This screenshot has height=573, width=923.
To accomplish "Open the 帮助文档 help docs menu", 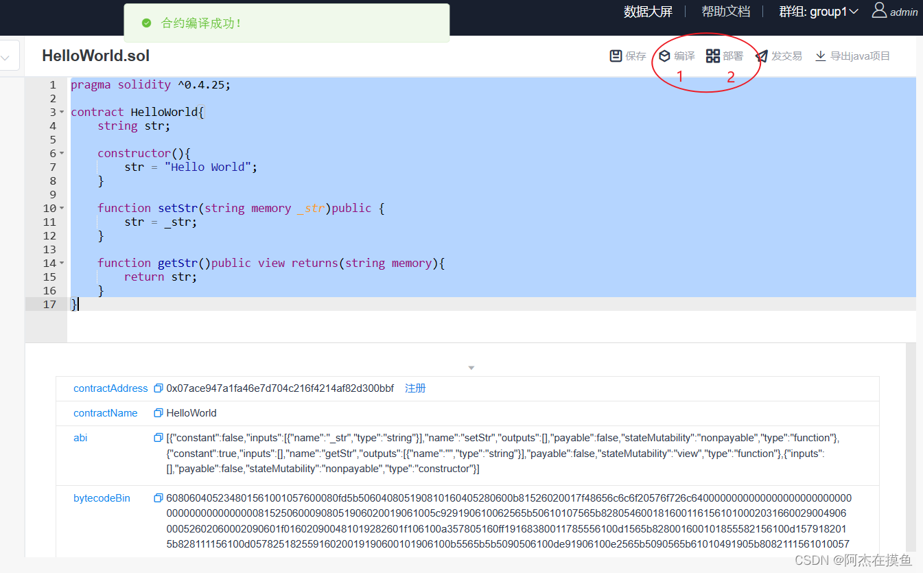I will [x=725, y=12].
